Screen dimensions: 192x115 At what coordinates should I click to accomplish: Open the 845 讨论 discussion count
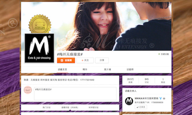[x=147, y=80]
